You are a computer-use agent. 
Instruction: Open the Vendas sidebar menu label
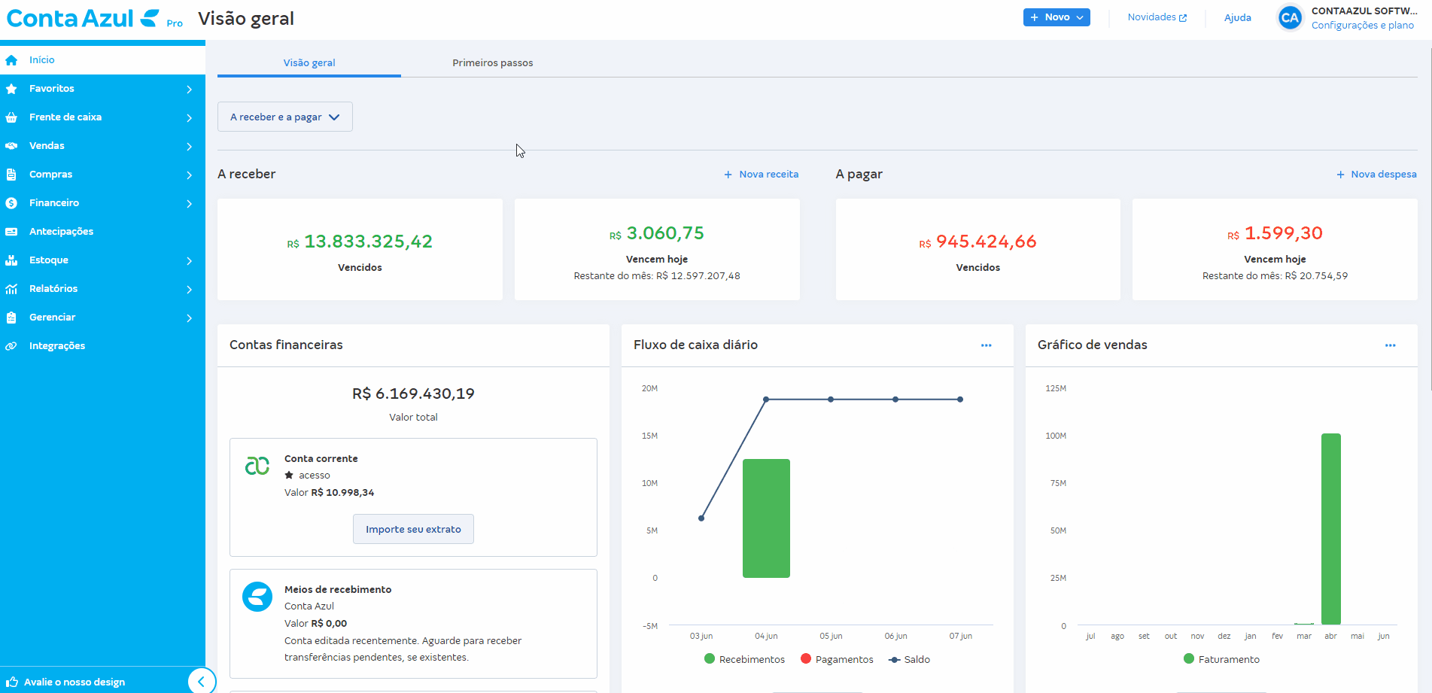coord(47,146)
